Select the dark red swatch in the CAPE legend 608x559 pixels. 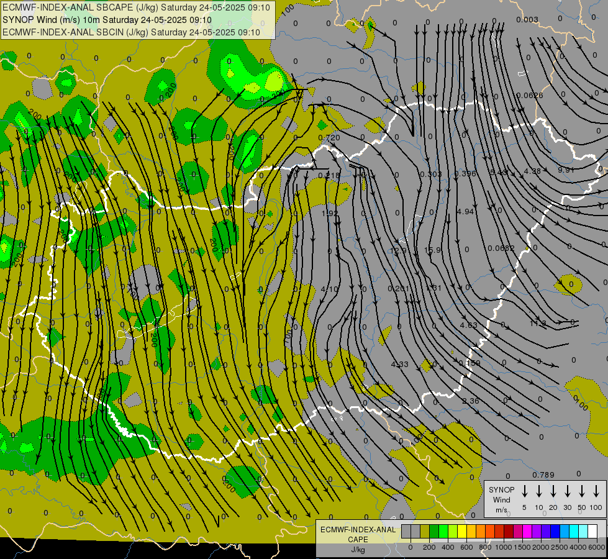point(509,531)
